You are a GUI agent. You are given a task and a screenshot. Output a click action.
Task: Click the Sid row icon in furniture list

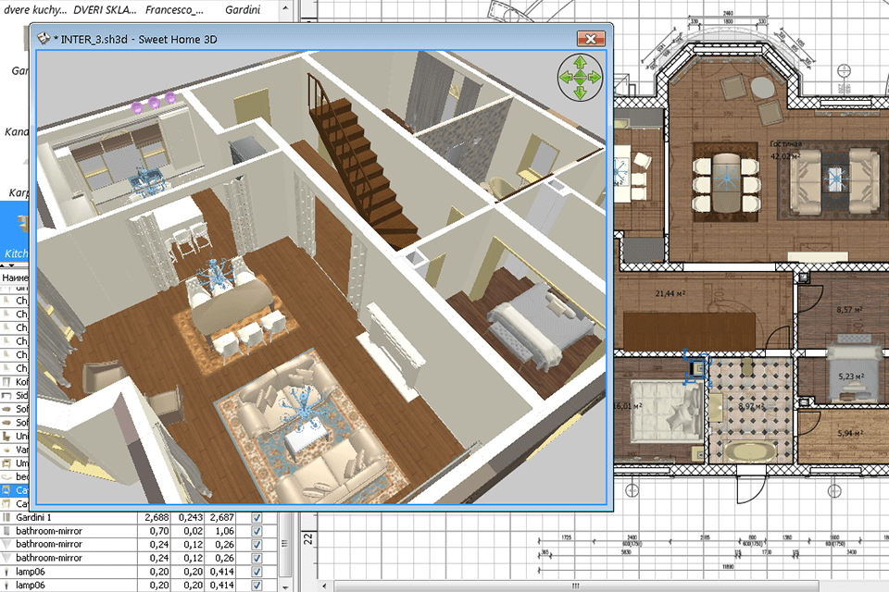pos(6,395)
